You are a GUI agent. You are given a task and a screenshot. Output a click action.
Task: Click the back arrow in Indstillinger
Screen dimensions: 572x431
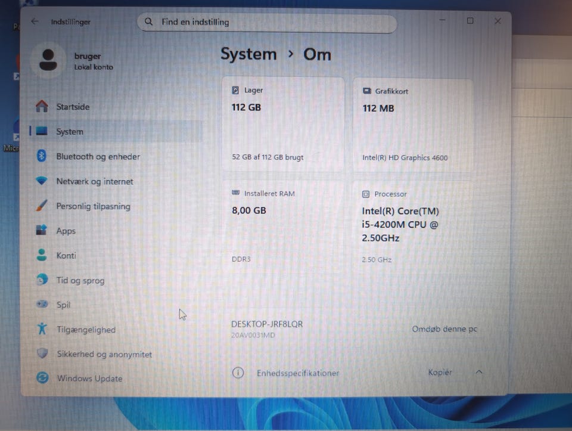click(x=35, y=21)
